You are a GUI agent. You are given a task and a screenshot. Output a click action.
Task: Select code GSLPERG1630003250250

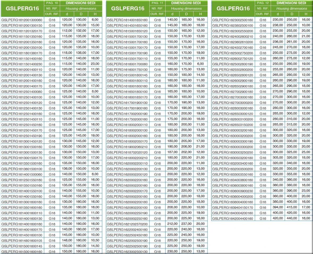point(233,152)
